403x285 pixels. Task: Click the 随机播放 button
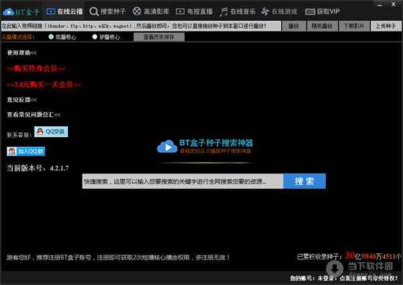(322, 26)
